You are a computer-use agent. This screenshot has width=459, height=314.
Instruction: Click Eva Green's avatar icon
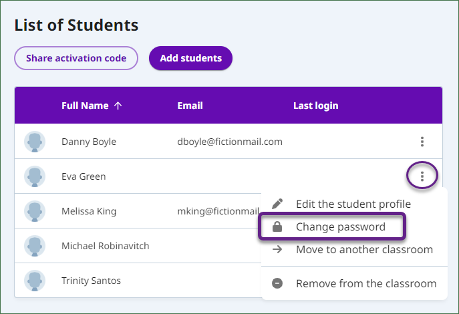click(x=35, y=176)
